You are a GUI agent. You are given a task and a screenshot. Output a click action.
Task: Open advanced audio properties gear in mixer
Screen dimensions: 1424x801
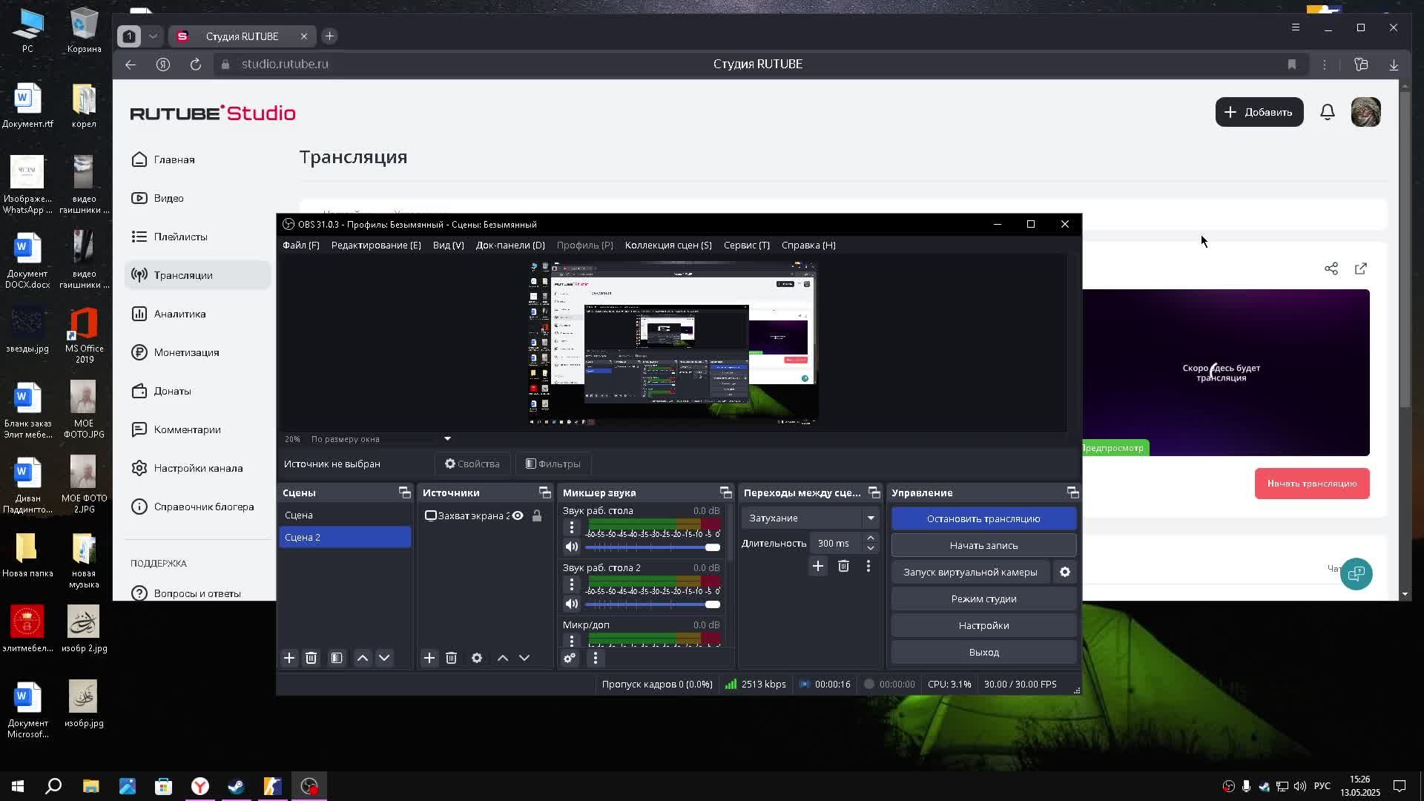tap(570, 658)
